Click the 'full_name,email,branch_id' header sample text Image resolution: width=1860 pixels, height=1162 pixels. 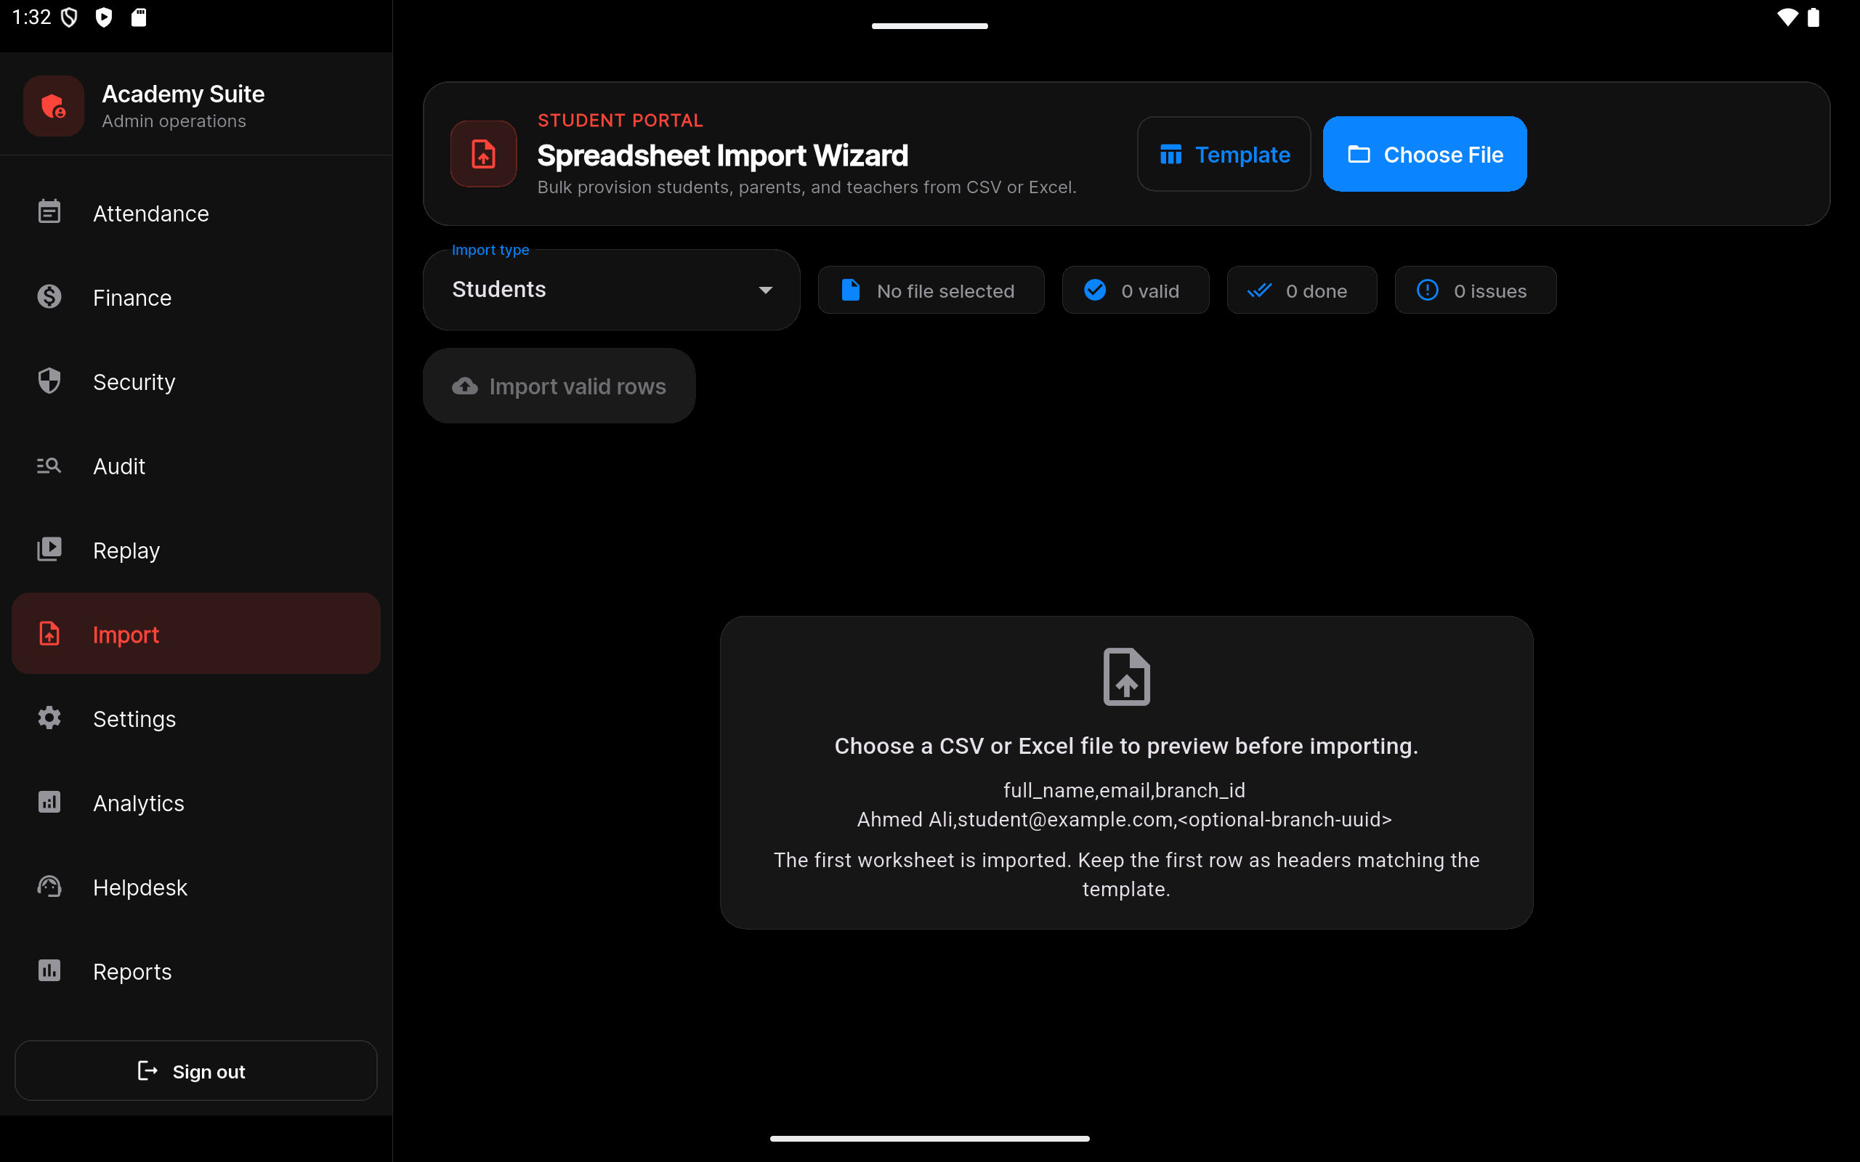pyautogui.click(x=1125, y=790)
